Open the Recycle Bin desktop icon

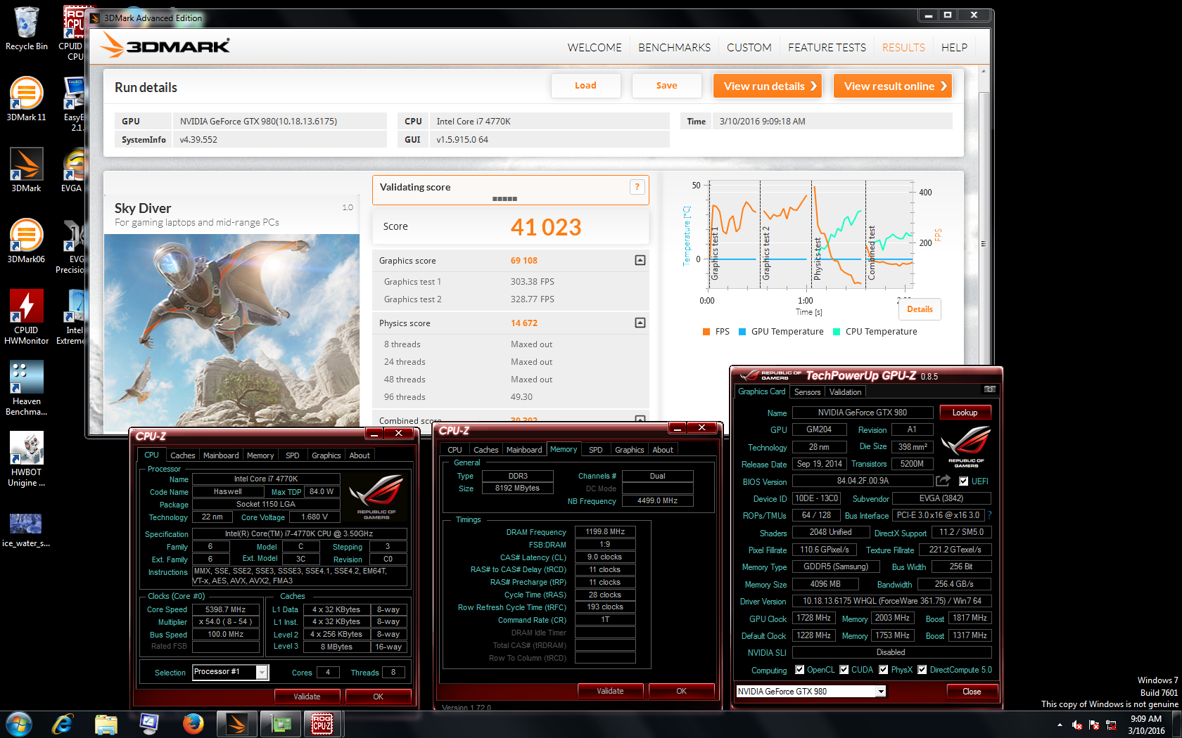pos(26,28)
